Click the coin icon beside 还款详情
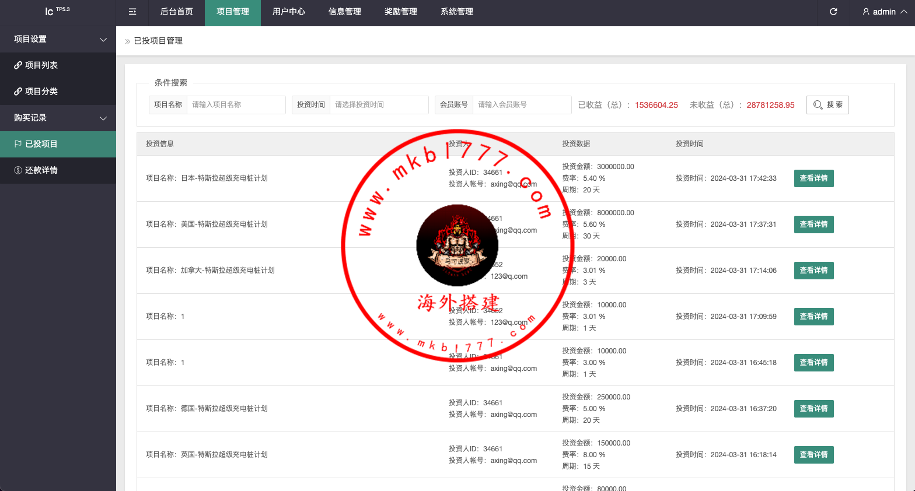This screenshot has height=491, width=915. tap(18, 170)
